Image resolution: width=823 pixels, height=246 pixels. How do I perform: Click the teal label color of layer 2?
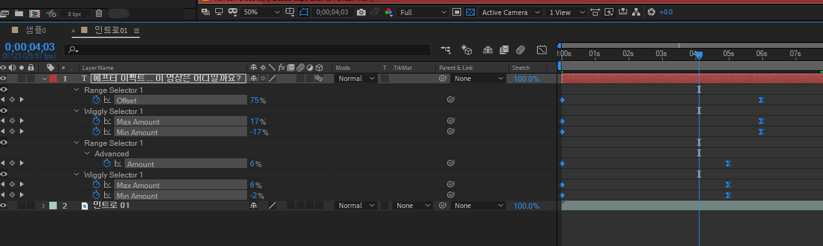tap(53, 206)
